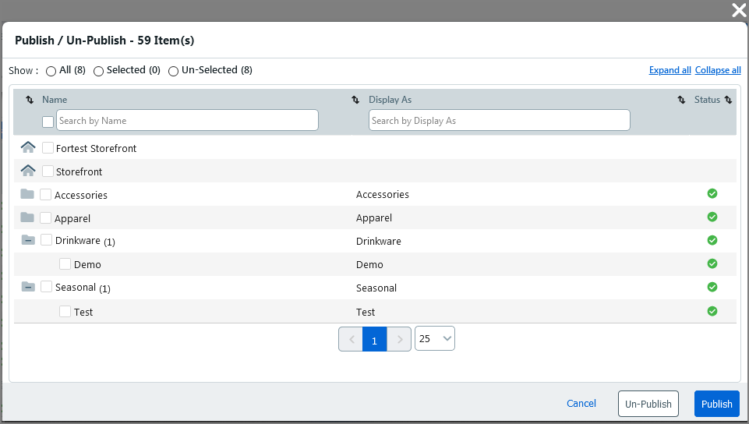Screen dimensions: 749x424
Task: Click the blue Publish button
Action: pyautogui.click(x=716, y=404)
